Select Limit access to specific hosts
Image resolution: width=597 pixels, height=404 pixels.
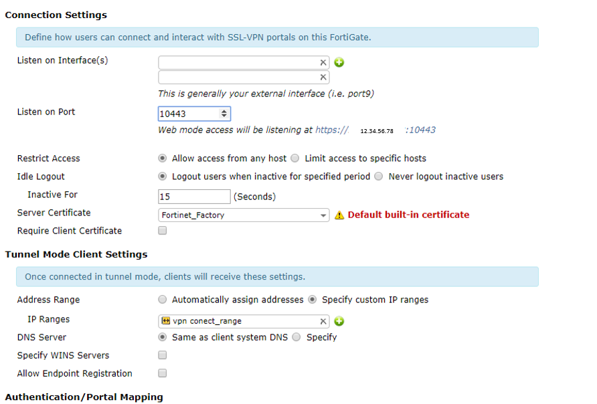point(295,159)
